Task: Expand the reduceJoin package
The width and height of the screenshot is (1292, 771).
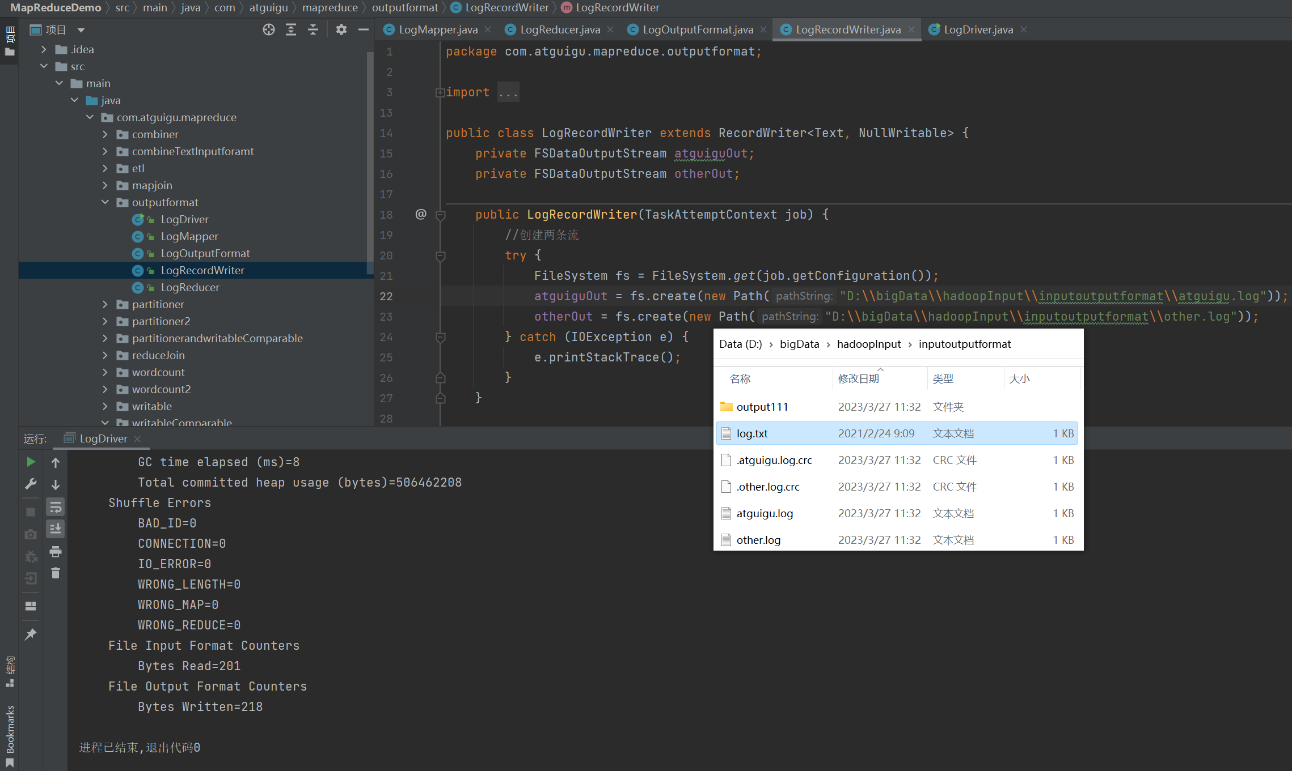Action: point(105,355)
